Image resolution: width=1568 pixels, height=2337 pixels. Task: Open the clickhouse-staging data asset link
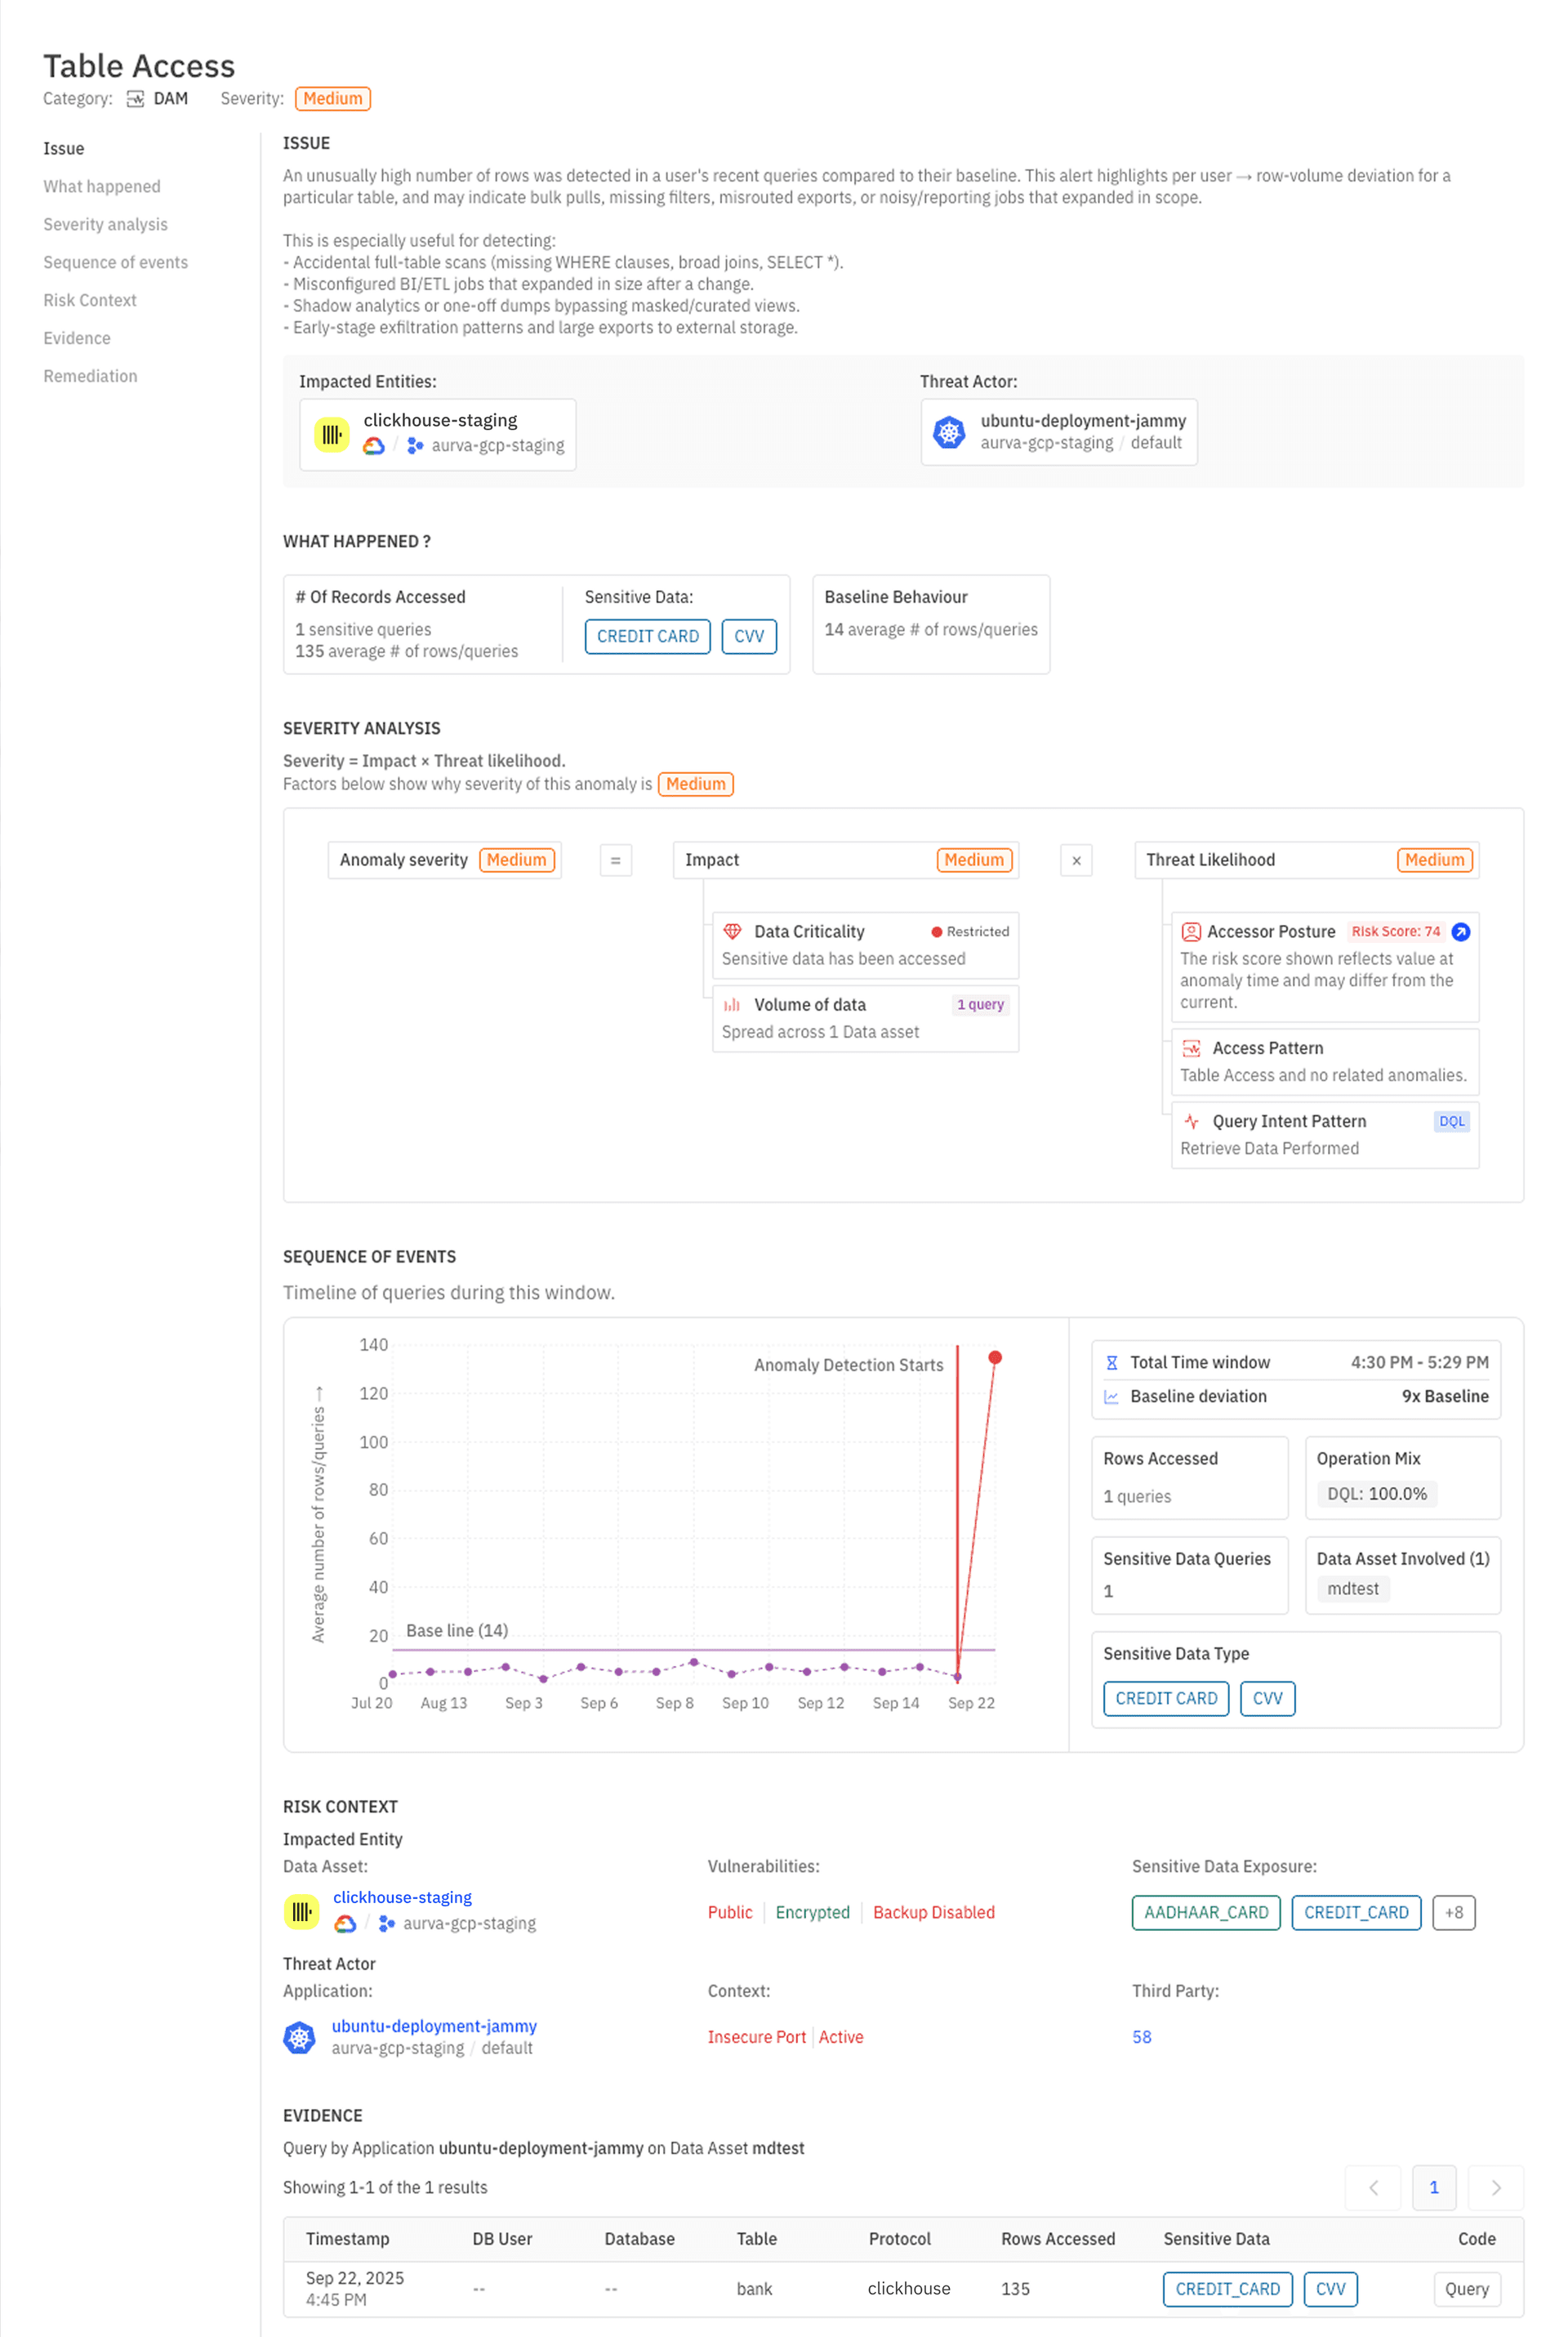pyautogui.click(x=402, y=1897)
